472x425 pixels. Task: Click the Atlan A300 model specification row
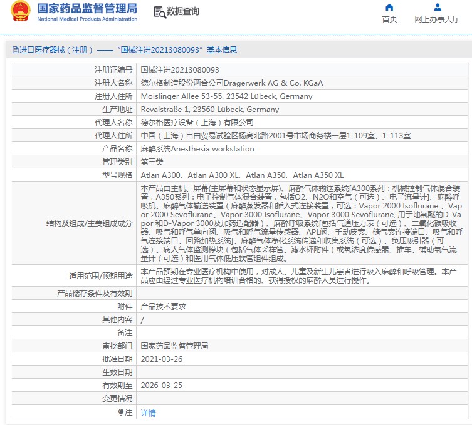242,175
